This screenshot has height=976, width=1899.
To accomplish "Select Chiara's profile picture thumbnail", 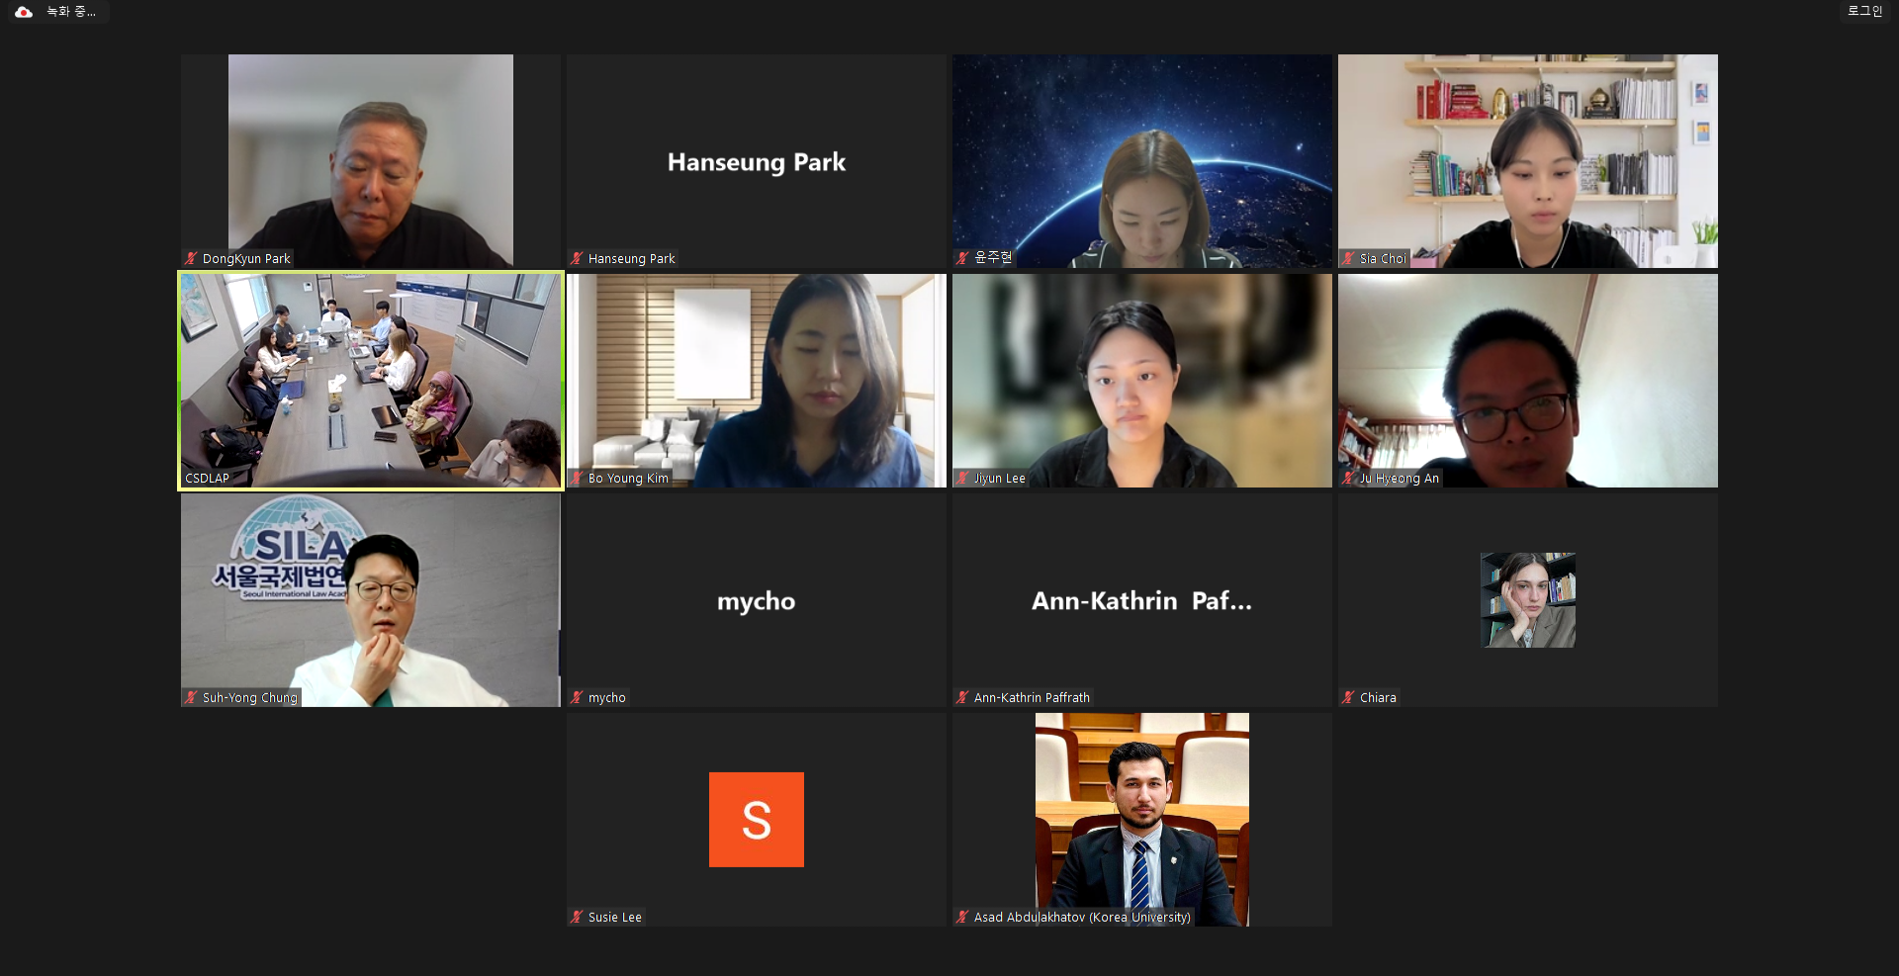I will coord(1528,600).
